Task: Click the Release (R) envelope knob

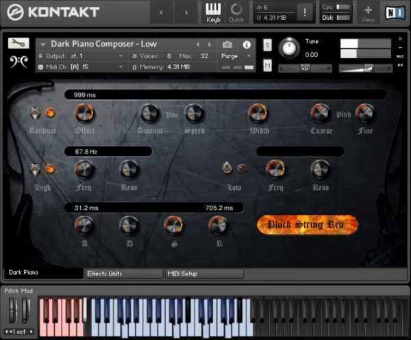Action: click(219, 226)
